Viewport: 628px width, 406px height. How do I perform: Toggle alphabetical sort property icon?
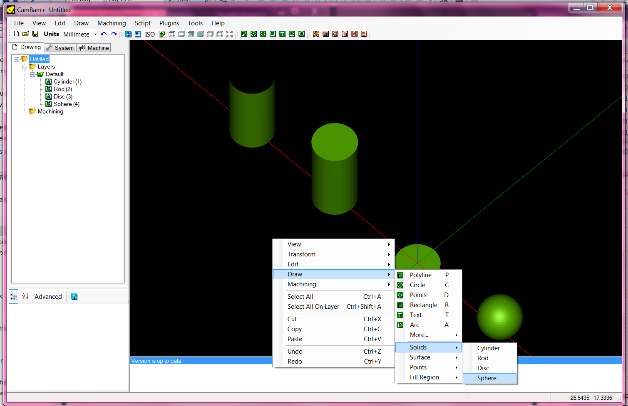tap(25, 296)
